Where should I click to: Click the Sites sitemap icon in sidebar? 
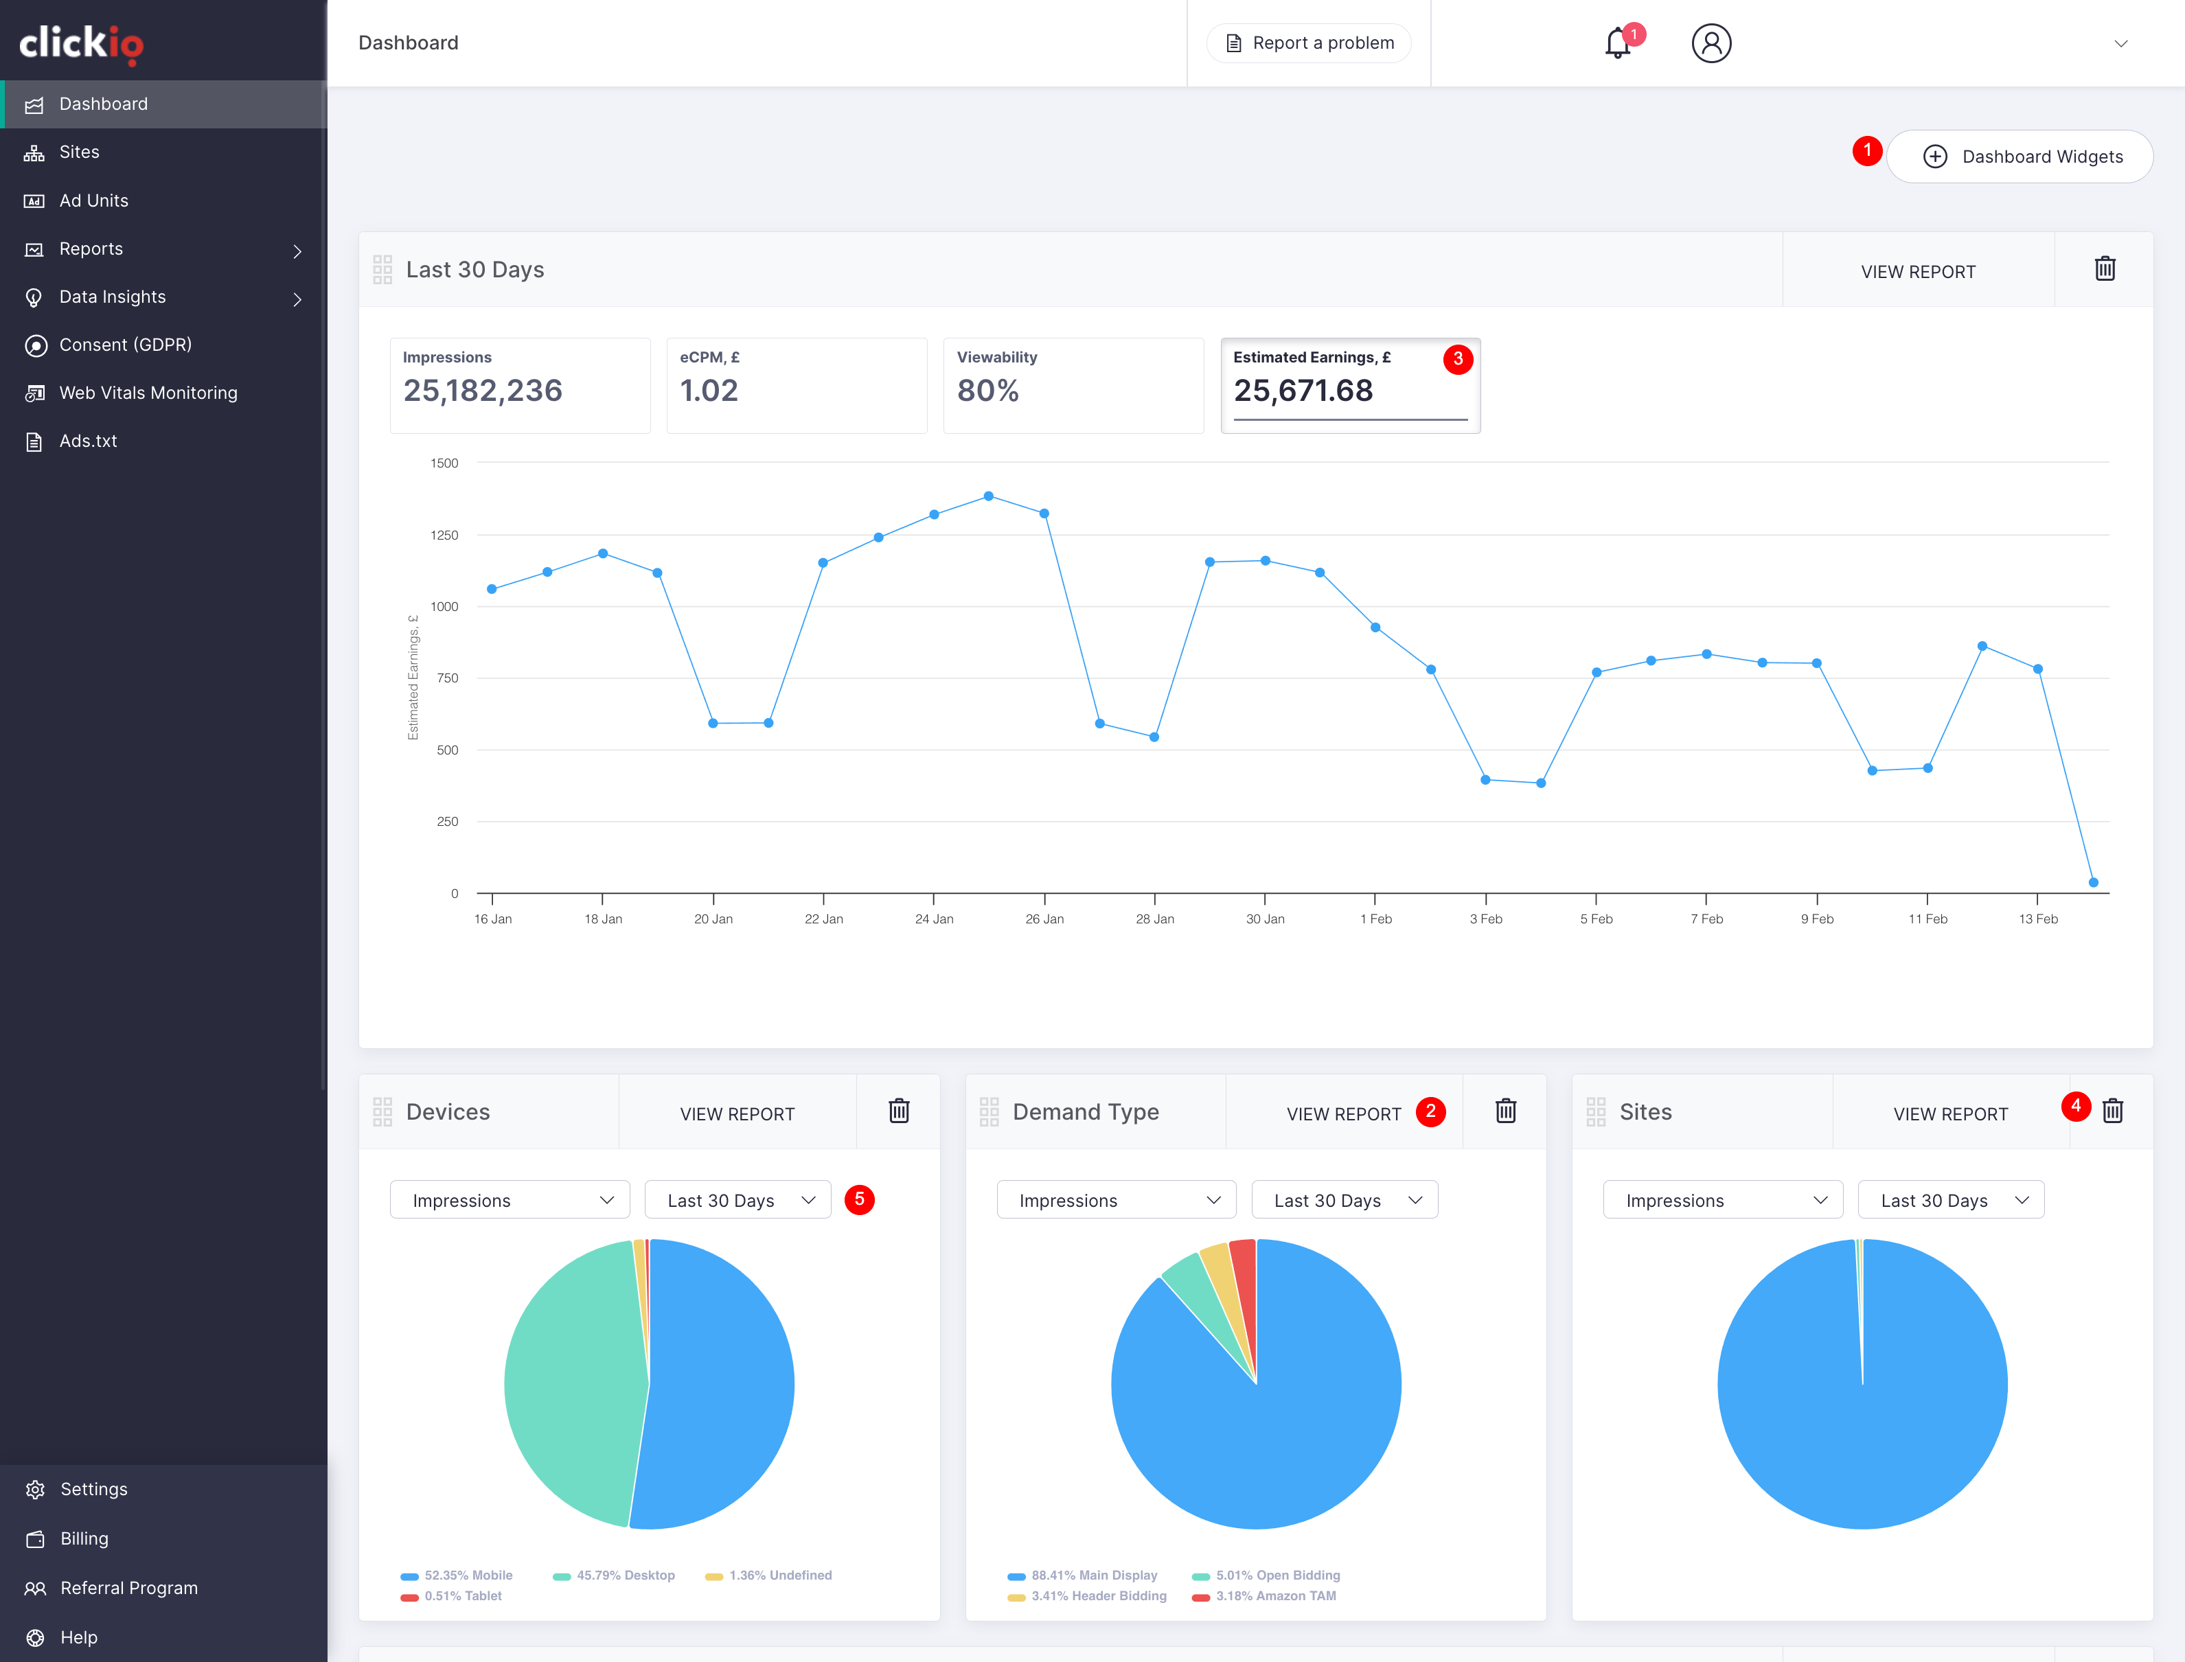[34, 152]
